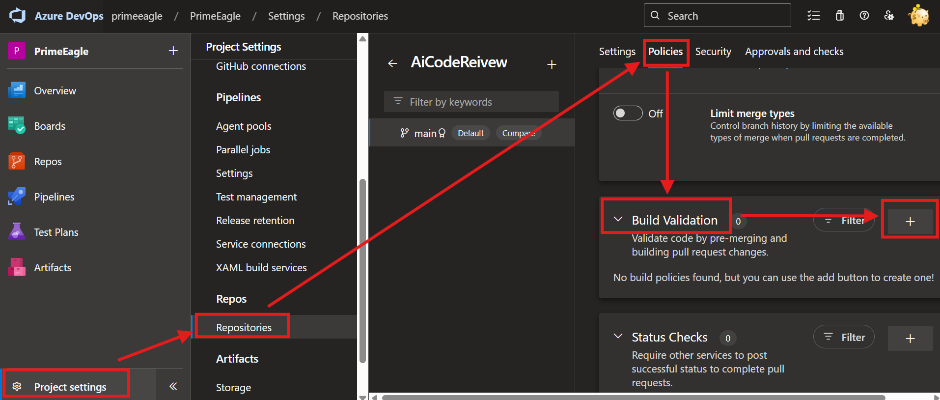Collapse the Build Validation section chevron
Image resolution: width=940 pixels, height=400 pixels.
coord(618,219)
